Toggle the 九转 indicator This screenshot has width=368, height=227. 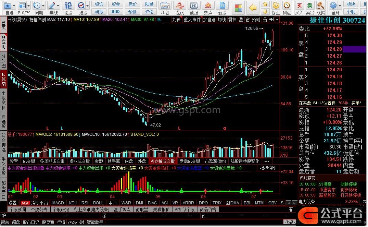click(x=176, y=20)
